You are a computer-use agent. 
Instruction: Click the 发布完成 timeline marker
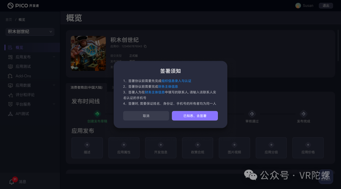point(303,114)
